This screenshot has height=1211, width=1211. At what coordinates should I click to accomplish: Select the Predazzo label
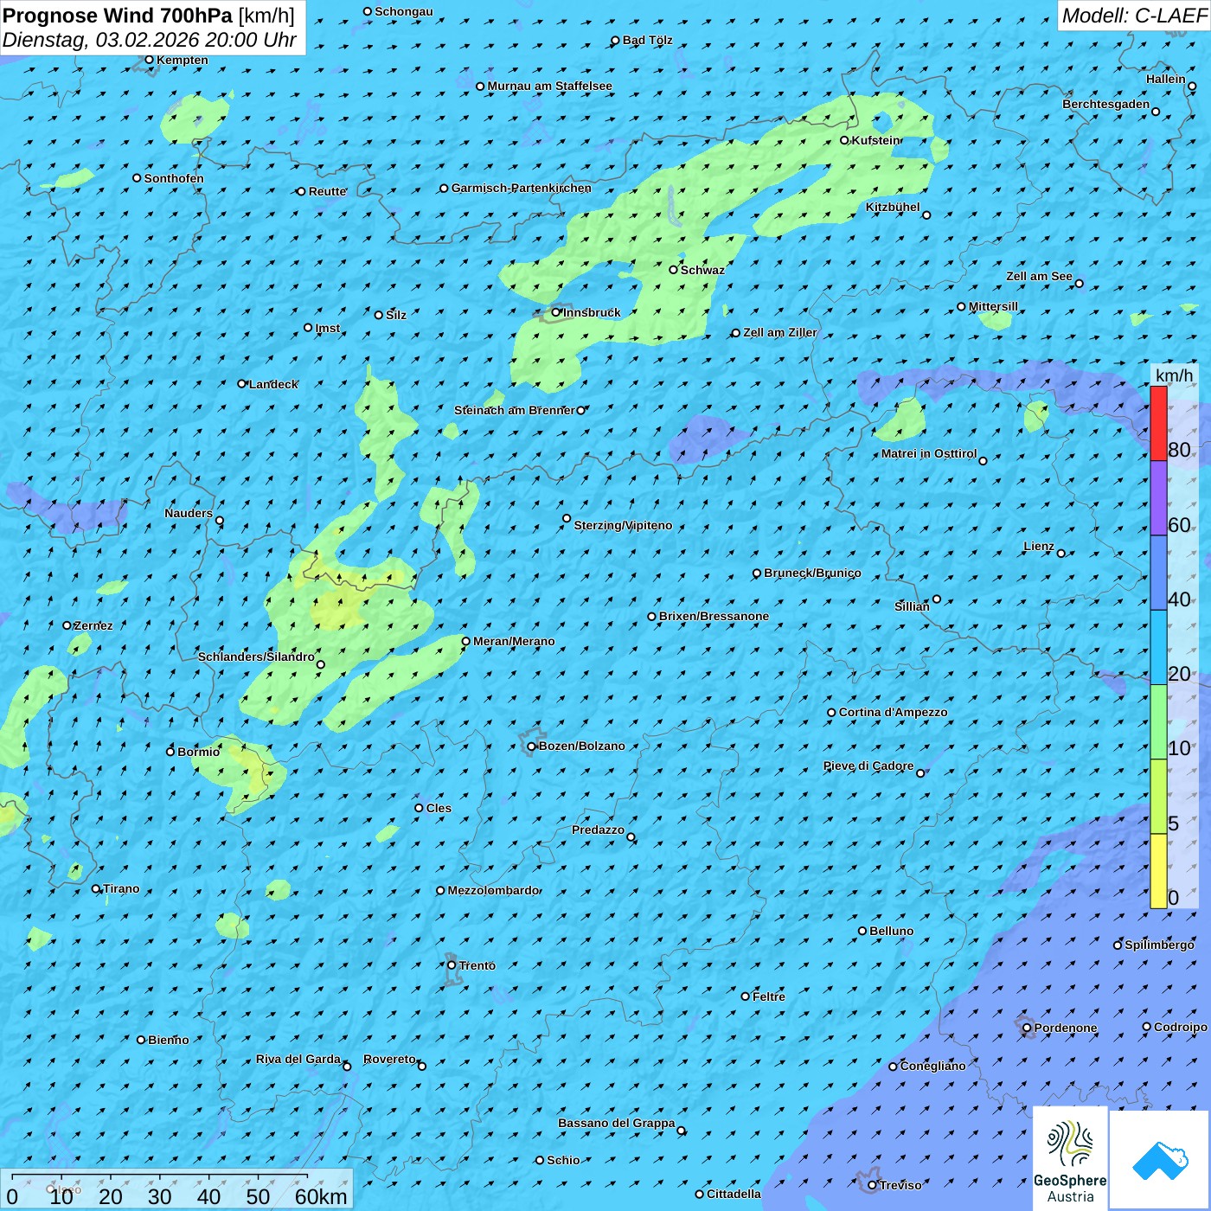pyautogui.click(x=598, y=830)
